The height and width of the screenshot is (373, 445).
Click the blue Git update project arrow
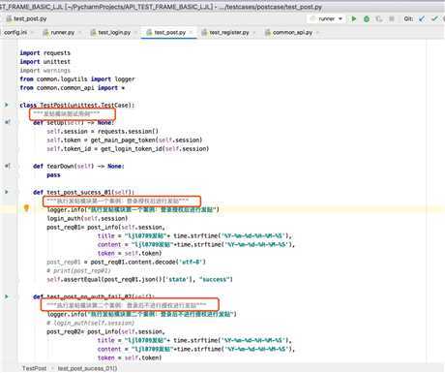point(422,18)
